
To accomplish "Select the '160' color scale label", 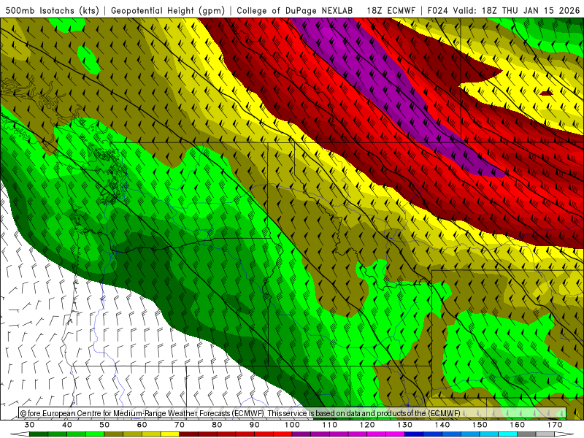I will [x=518, y=425].
